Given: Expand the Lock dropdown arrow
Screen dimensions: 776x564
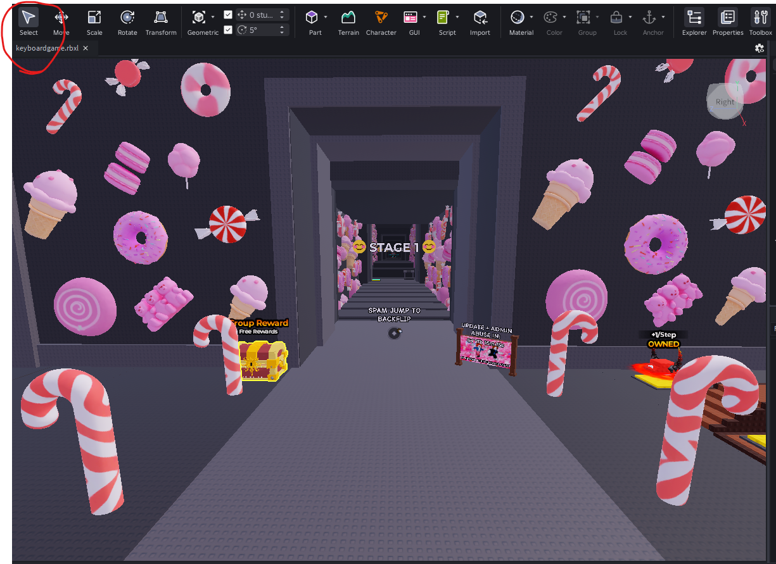Looking at the screenshot, I should coord(630,17).
